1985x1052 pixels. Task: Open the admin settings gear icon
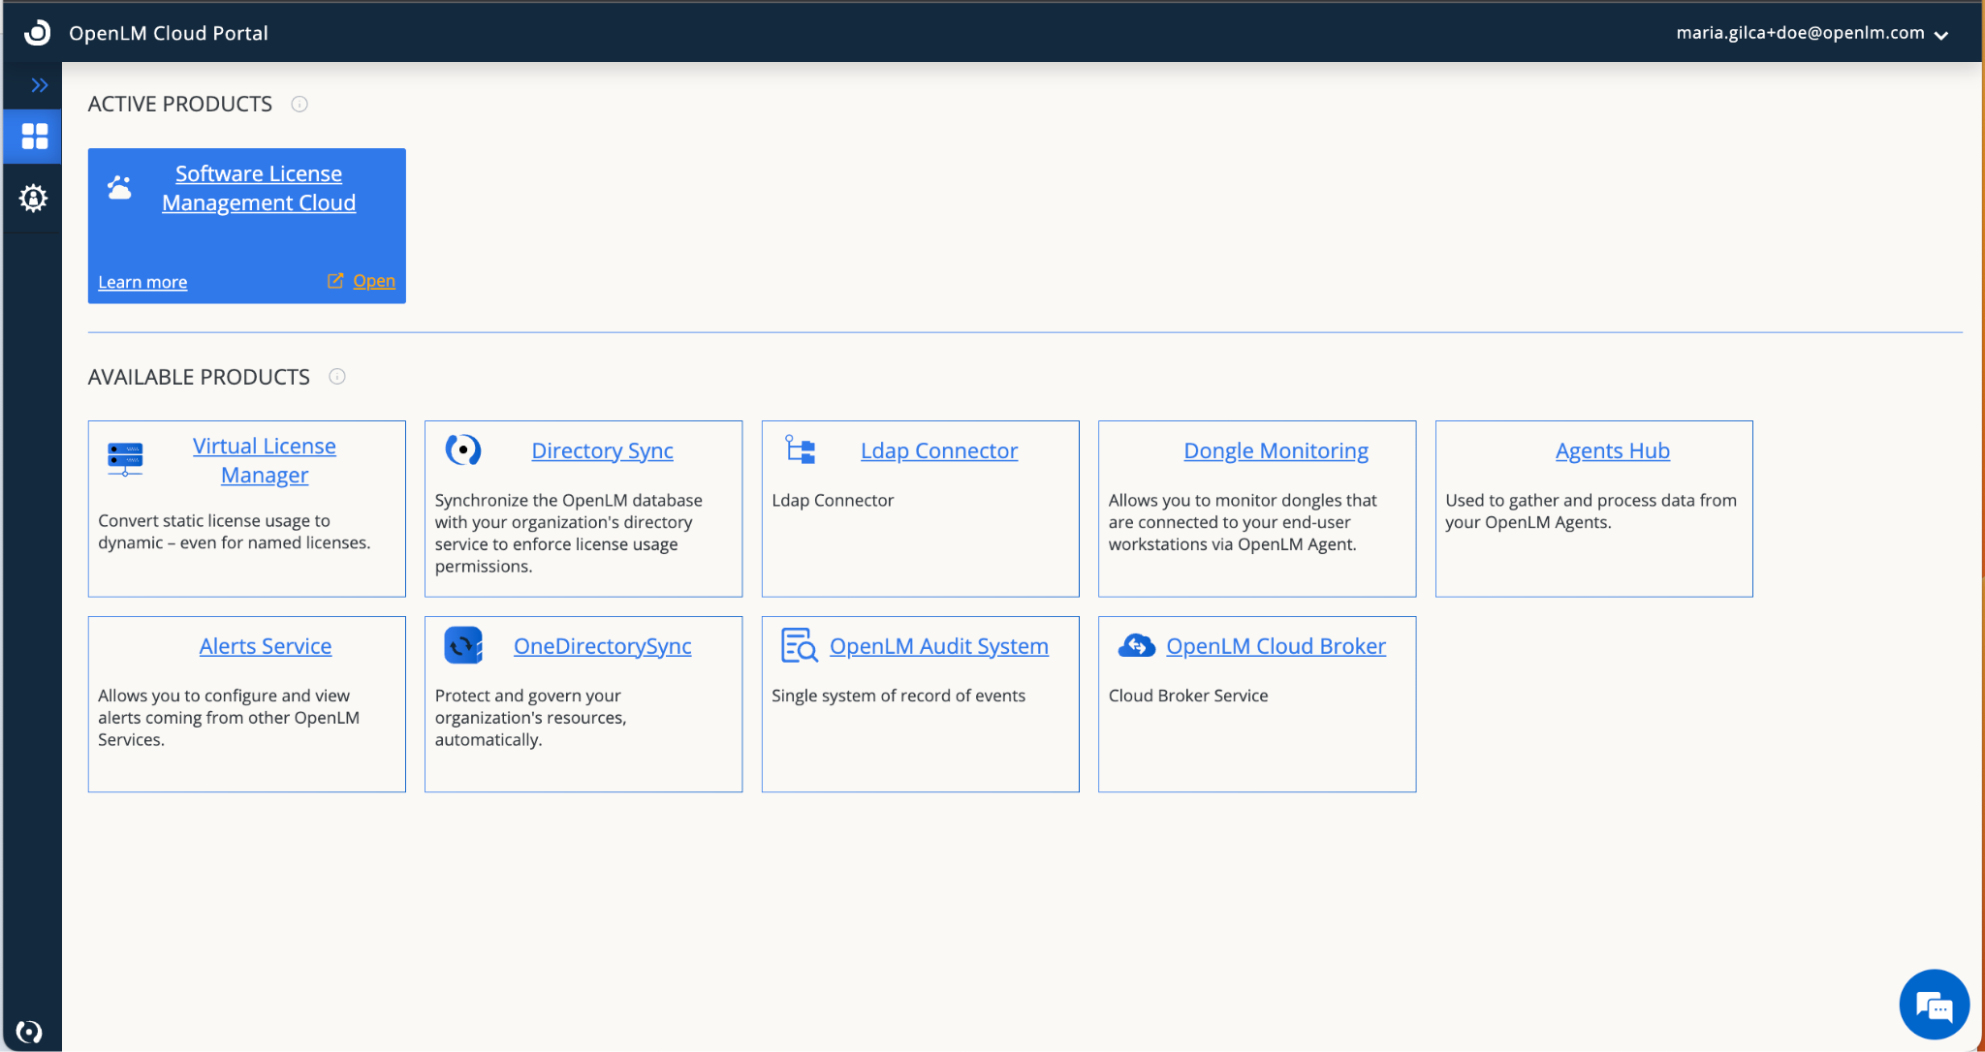pyautogui.click(x=34, y=198)
